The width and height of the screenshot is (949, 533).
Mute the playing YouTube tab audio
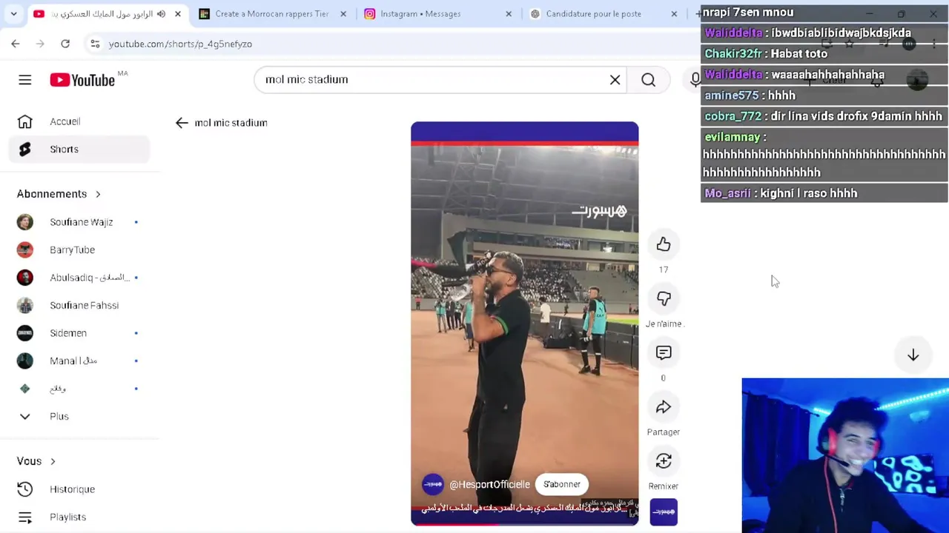point(161,14)
